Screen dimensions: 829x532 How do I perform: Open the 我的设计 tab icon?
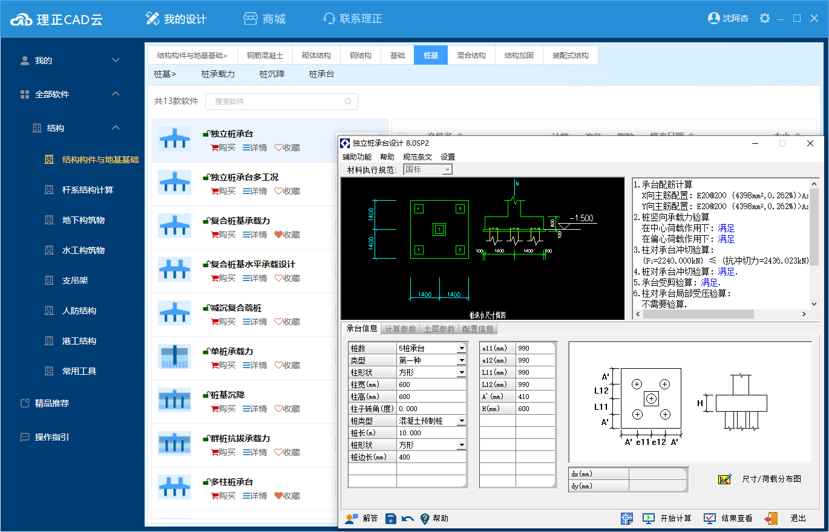click(152, 18)
